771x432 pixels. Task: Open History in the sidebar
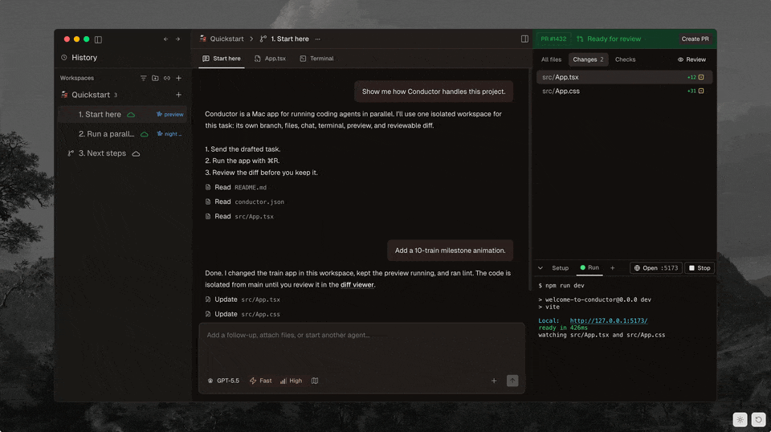tap(80, 58)
